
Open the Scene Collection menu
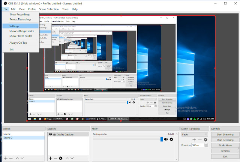pos(49,9)
